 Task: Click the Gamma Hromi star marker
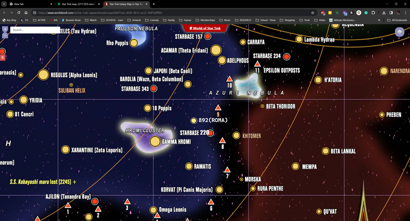tap(155, 141)
